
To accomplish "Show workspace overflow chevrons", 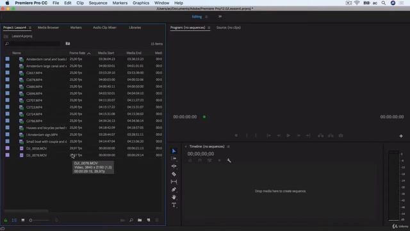I will 220,17.
